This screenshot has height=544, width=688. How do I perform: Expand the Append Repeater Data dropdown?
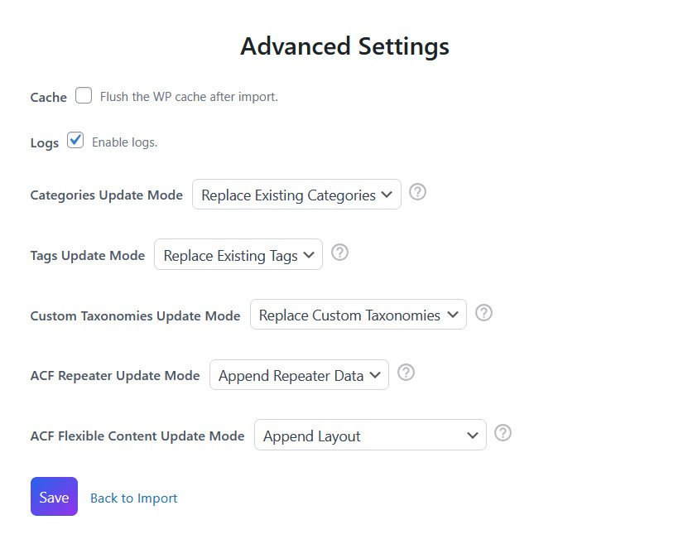click(x=299, y=375)
